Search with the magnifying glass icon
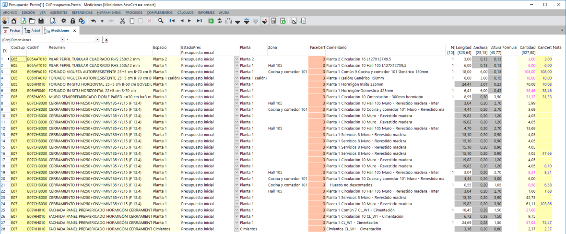 [161, 21]
